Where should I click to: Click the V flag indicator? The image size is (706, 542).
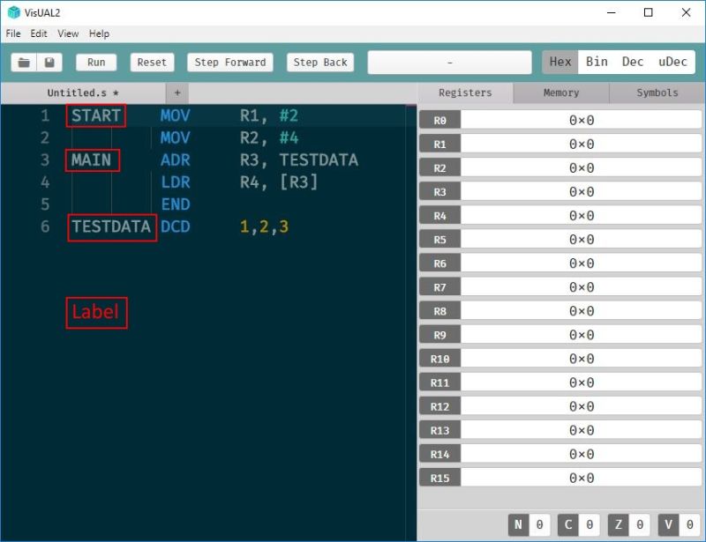pos(668,523)
